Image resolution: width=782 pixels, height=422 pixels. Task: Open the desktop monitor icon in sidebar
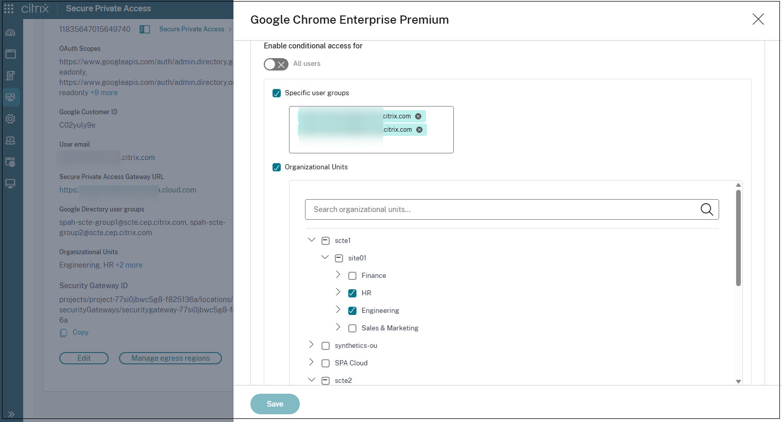10,184
